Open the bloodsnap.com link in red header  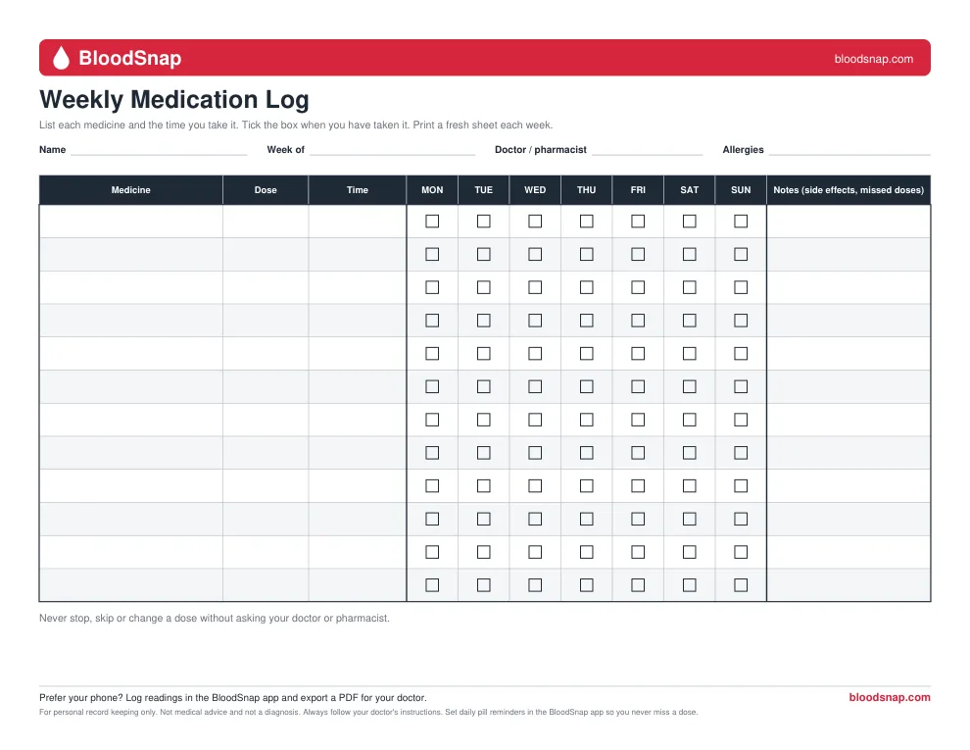[873, 59]
